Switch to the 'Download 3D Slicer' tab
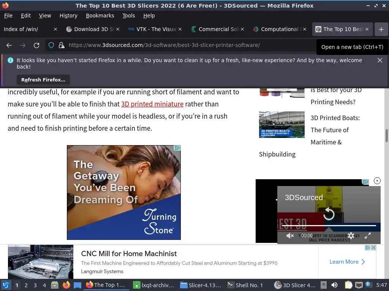 pyautogui.click(x=90, y=29)
